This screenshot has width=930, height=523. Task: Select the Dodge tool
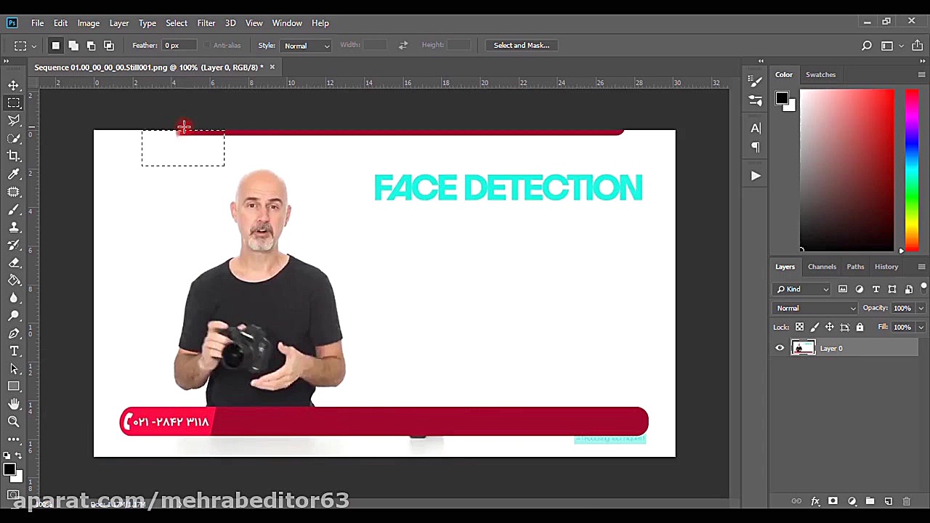coord(14,315)
